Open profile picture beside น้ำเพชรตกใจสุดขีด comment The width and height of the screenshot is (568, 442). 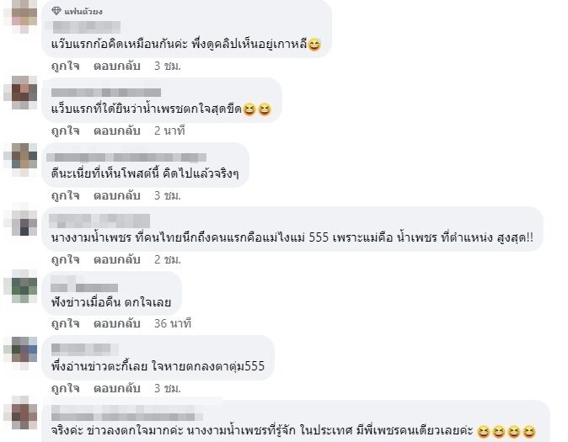[21, 93]
